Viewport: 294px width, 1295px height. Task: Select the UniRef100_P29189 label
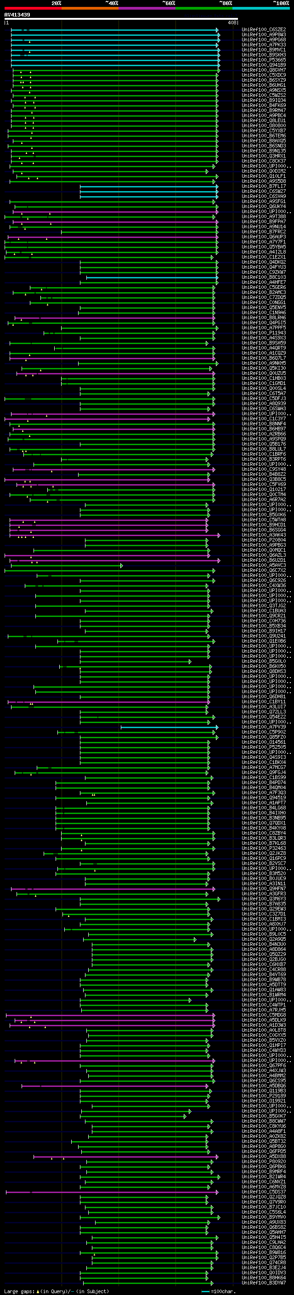(264, 1096)
